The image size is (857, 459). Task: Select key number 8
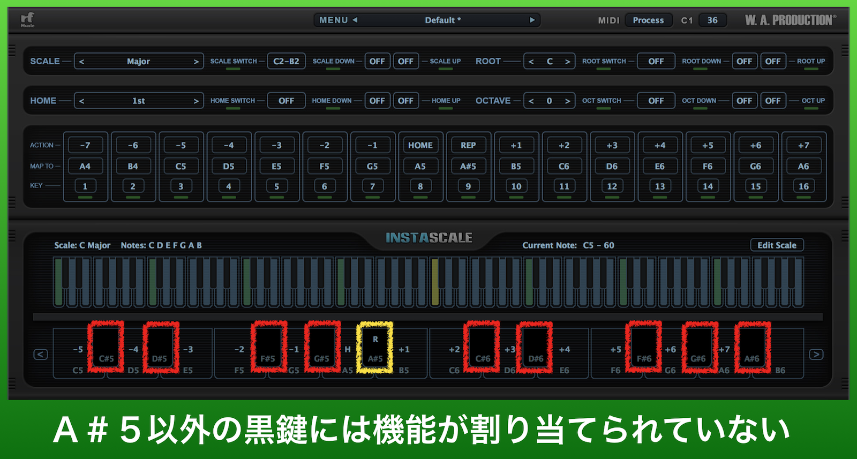420,186
